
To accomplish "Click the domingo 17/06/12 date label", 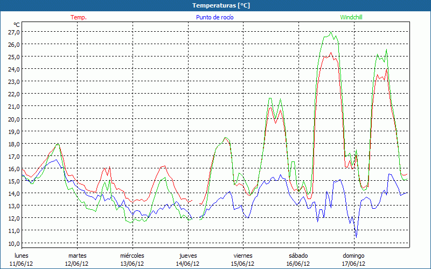I will click(353, 259).
